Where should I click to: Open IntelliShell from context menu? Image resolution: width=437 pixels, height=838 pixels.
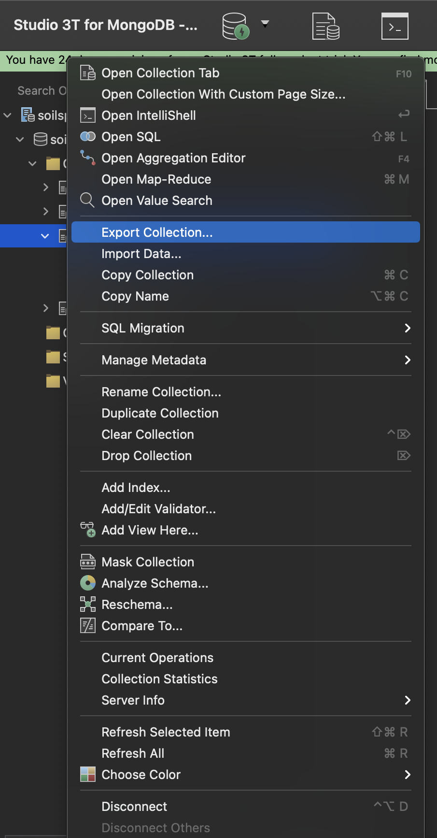pyautogui.click(x=148, y=116)
